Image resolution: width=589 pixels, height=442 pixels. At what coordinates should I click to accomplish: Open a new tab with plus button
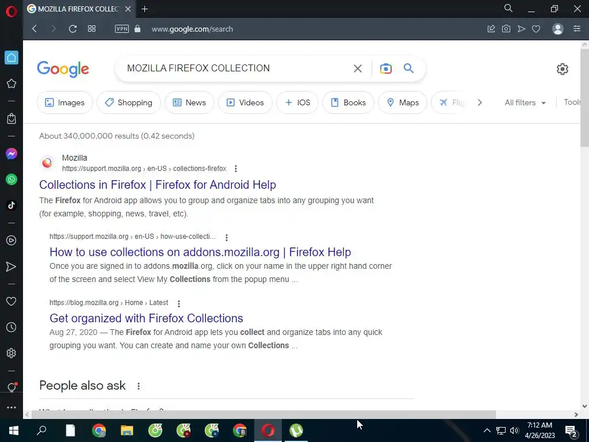pyautogui.click(x=144, y=9)
